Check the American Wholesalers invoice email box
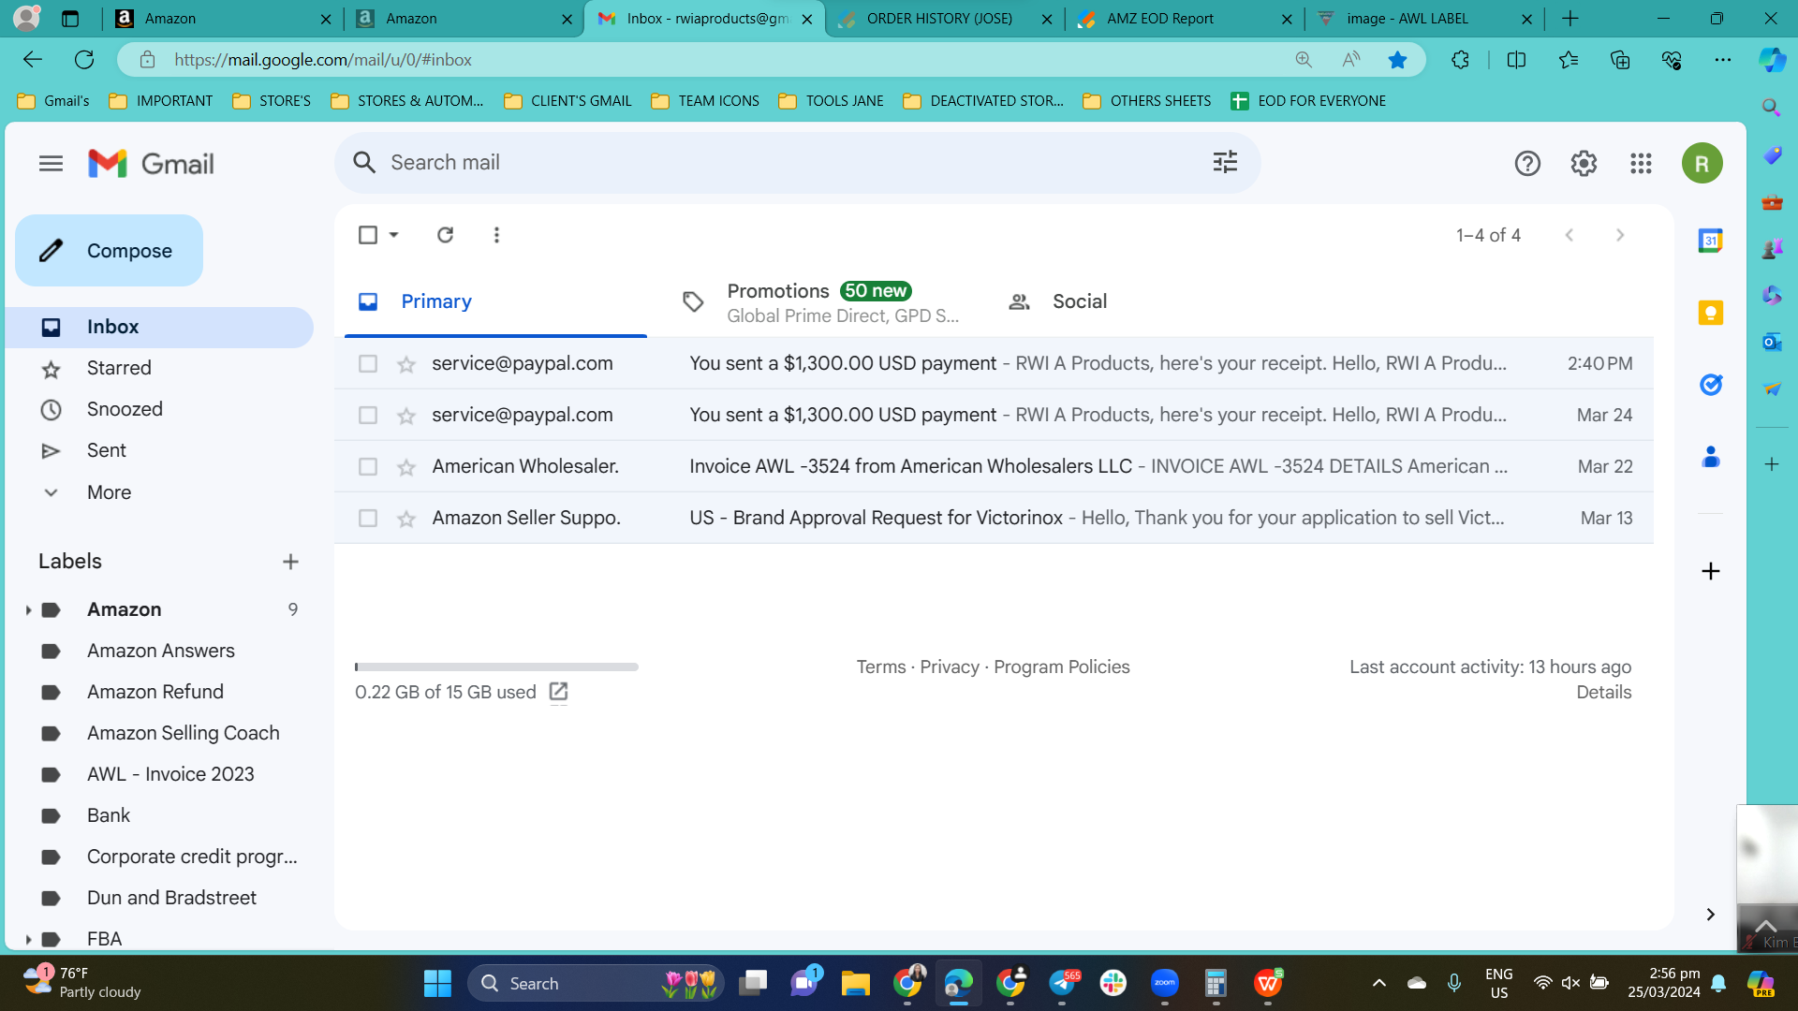 [368, 466]
